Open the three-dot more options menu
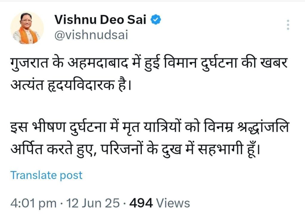The width and height of the screenshot is (305, 219). [x=288, y=25]
